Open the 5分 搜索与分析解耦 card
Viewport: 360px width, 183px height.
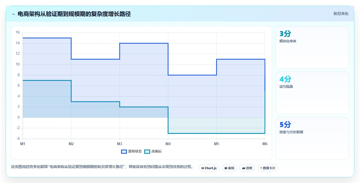point(312,138)
